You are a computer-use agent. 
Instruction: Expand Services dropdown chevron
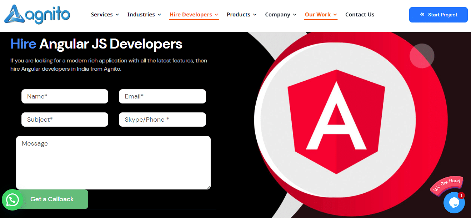[x=117, y=15]
